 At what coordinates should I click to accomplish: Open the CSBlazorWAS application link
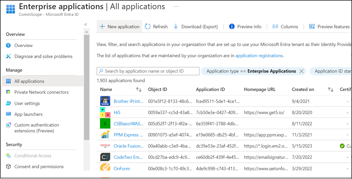(128, 124)
